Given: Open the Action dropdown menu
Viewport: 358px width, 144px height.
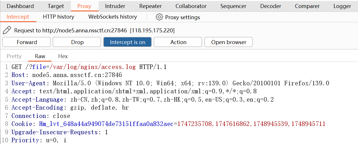Looking at the screenshot, I should point(178,42).
